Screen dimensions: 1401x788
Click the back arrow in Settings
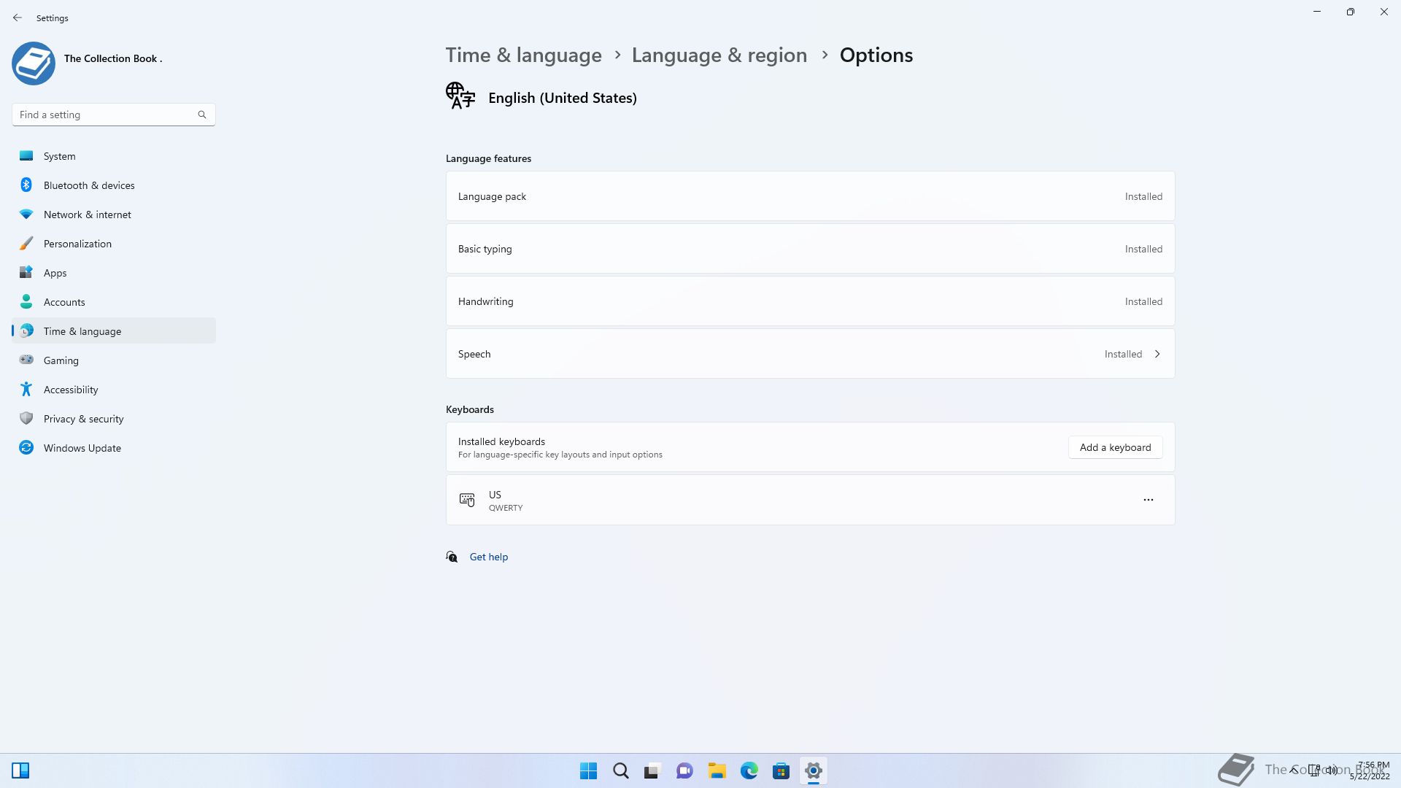pyautogui.click(x=18, y=18)
